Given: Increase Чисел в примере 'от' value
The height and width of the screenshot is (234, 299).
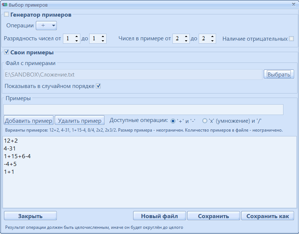Looking at the screenshot, I should tap(186, 37).
